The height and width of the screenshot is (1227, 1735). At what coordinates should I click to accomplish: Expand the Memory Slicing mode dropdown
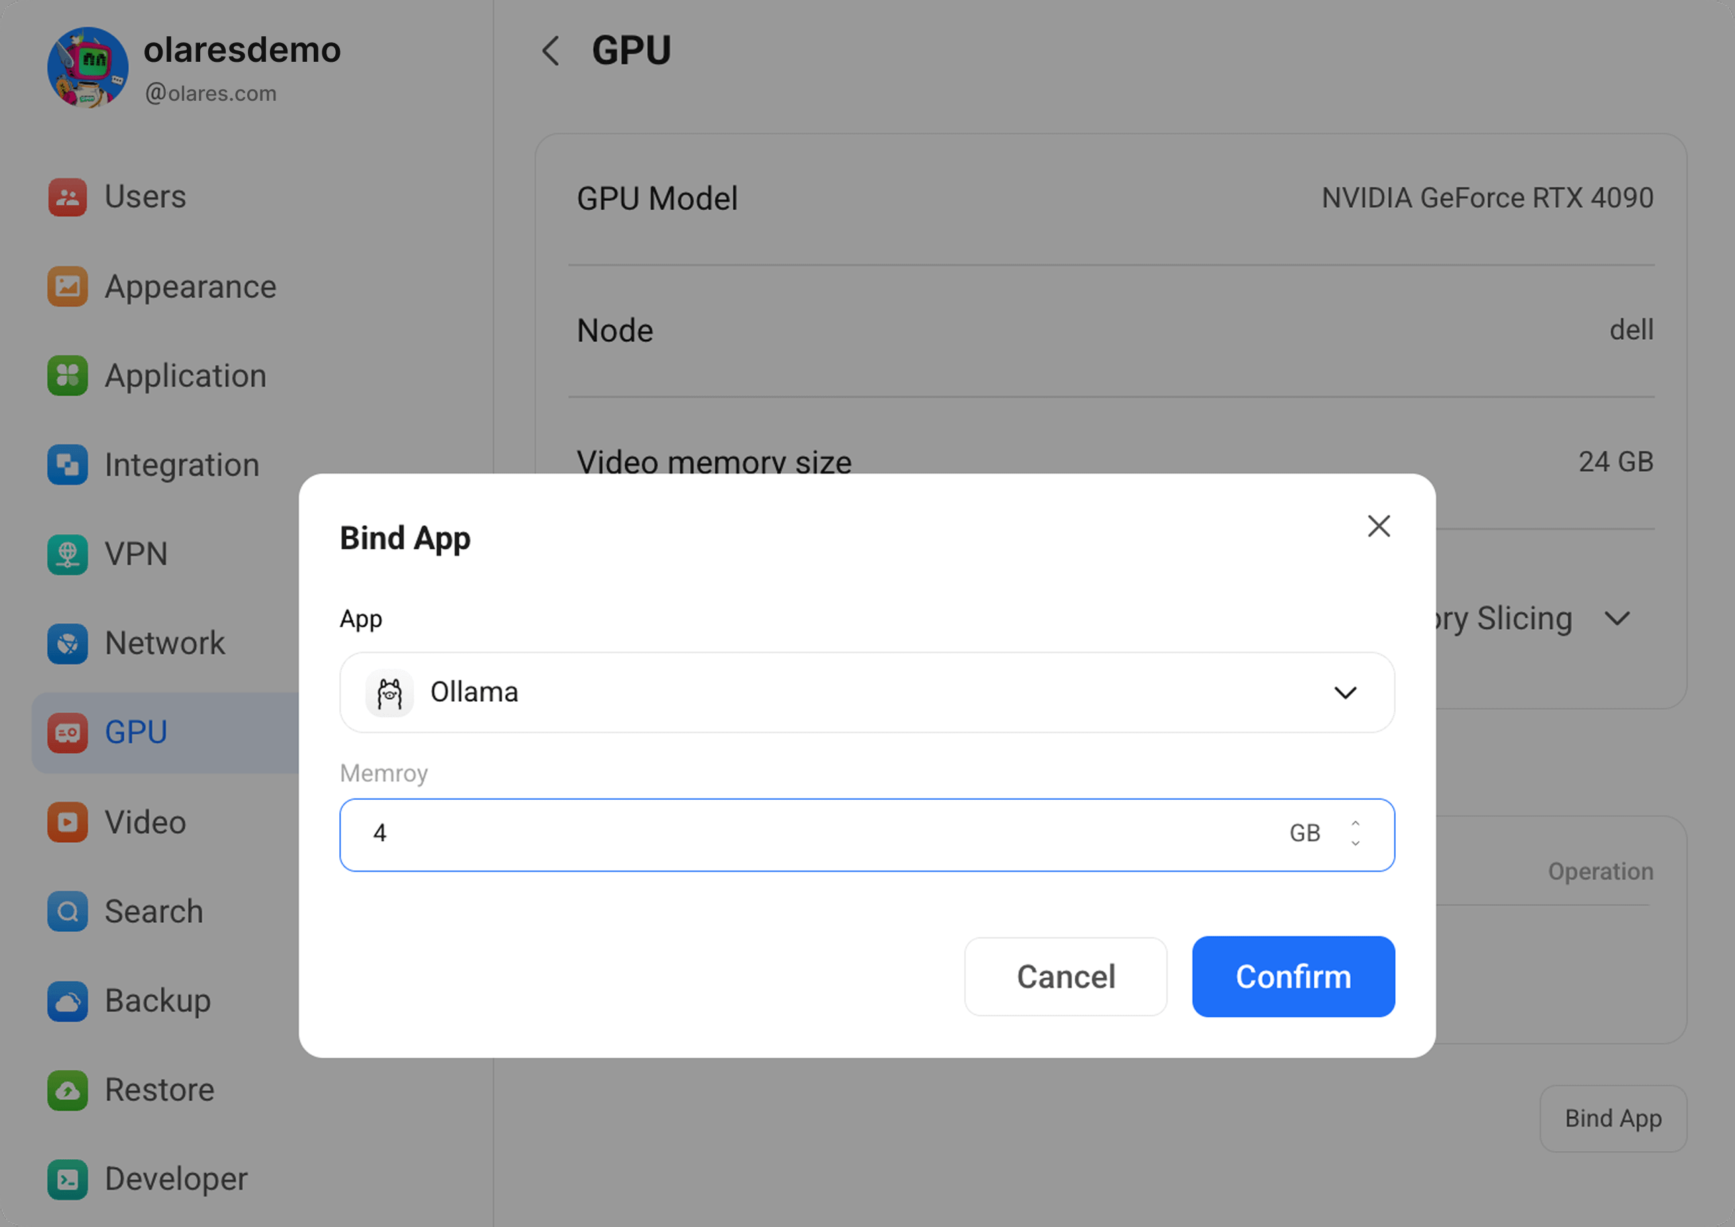coord(1617,619)
